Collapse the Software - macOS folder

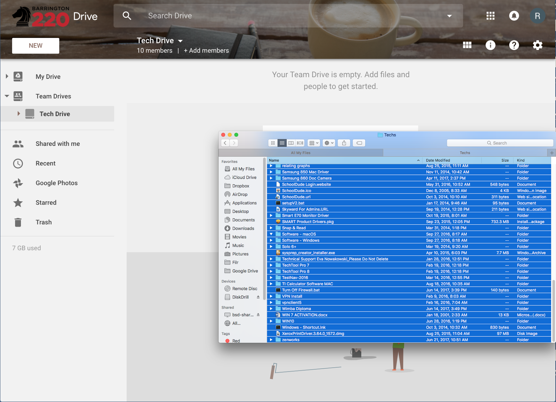(271, 234)
